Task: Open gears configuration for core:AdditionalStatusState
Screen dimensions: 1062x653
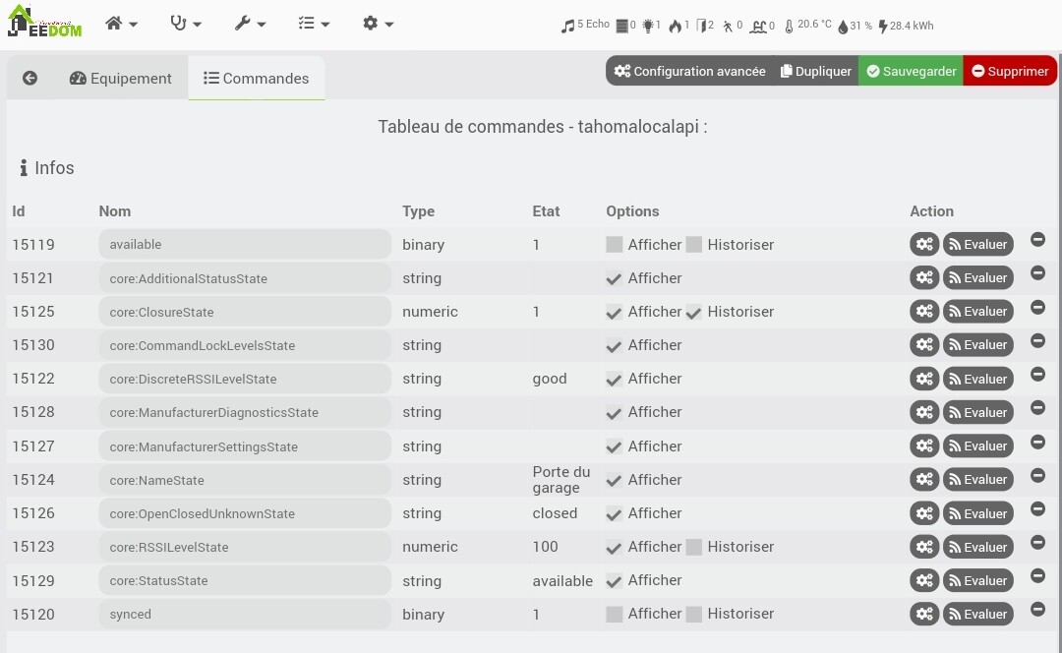Action: tap(924, 277)
